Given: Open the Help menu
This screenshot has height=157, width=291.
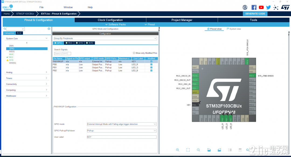Looking at the screenshot, I should pyautogui.click(x=90, y=7).
